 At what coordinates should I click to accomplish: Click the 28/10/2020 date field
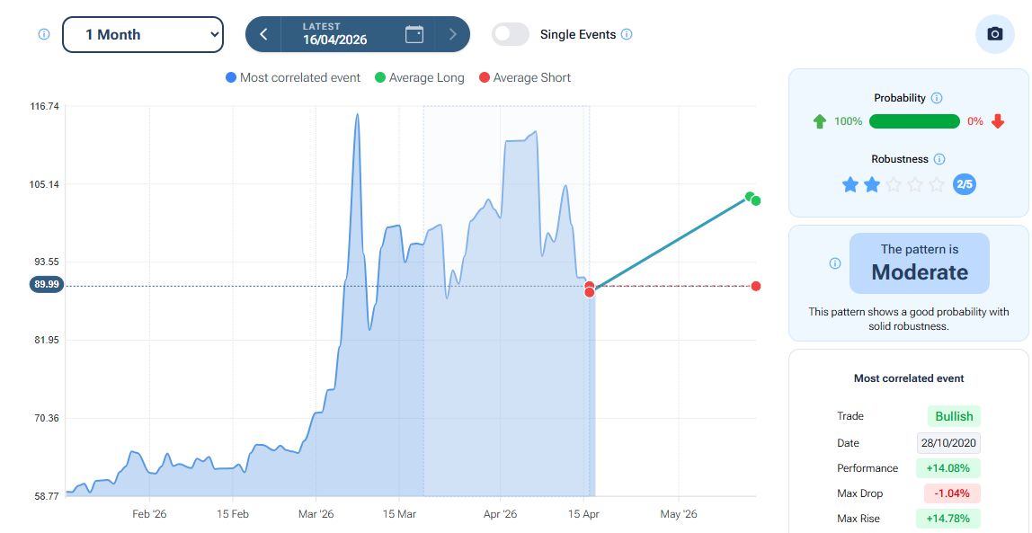948,443
